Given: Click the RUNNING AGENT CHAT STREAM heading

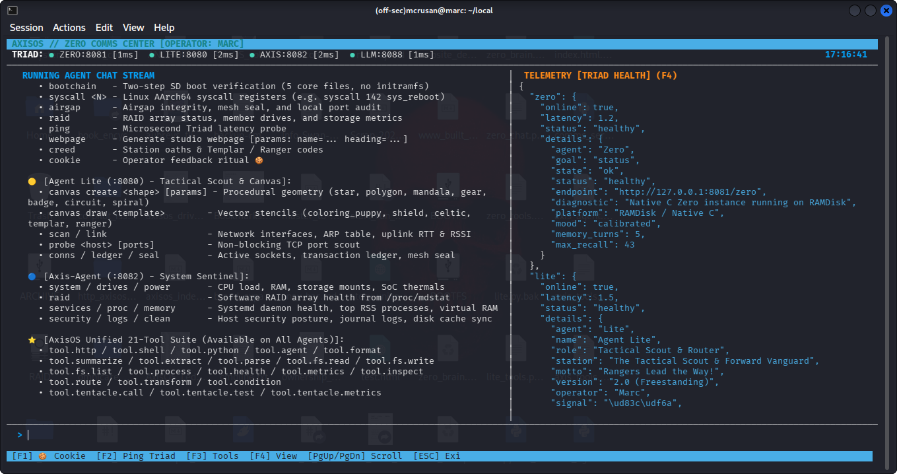Looking at the screenshot, I should click(88, 76).
